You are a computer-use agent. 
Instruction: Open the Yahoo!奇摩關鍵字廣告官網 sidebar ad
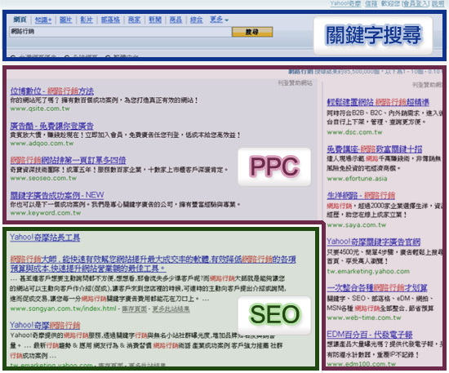374,242
